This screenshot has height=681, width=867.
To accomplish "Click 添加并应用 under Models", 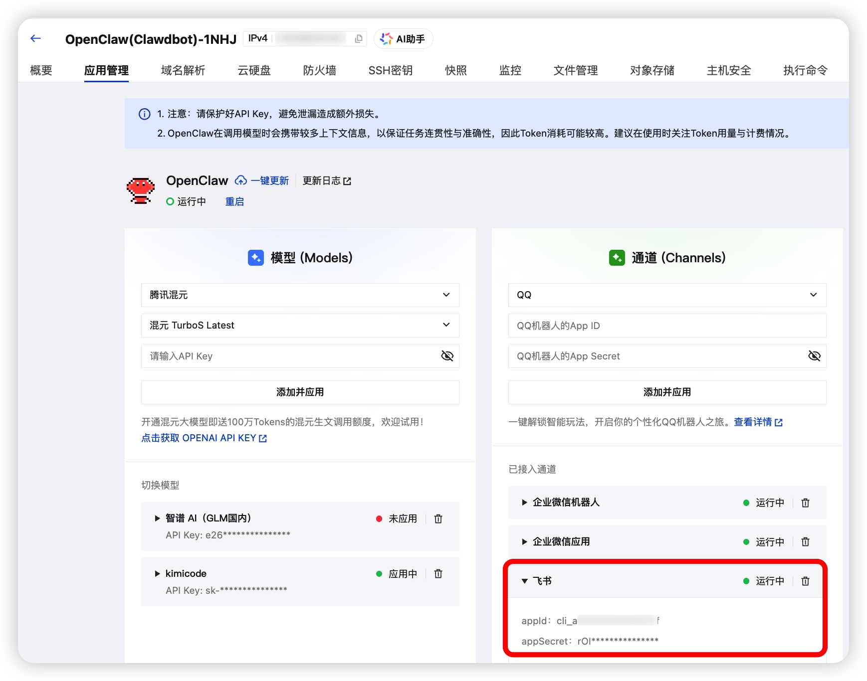I will pos(300,392).
